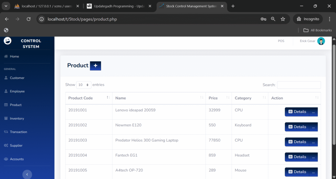This screenshot has height=179, width=336.
Task: Click the smiley logo in the sidebar
Action: pyautogui.click(x=8, y=41)
